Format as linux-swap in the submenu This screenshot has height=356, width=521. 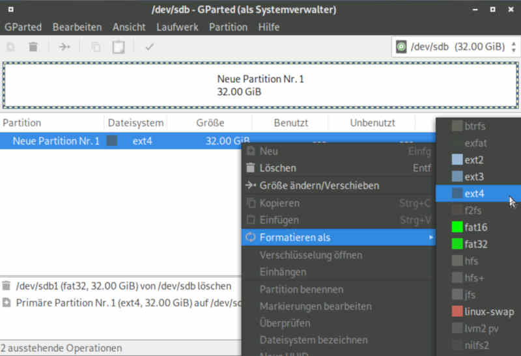[x=479, y=312]
